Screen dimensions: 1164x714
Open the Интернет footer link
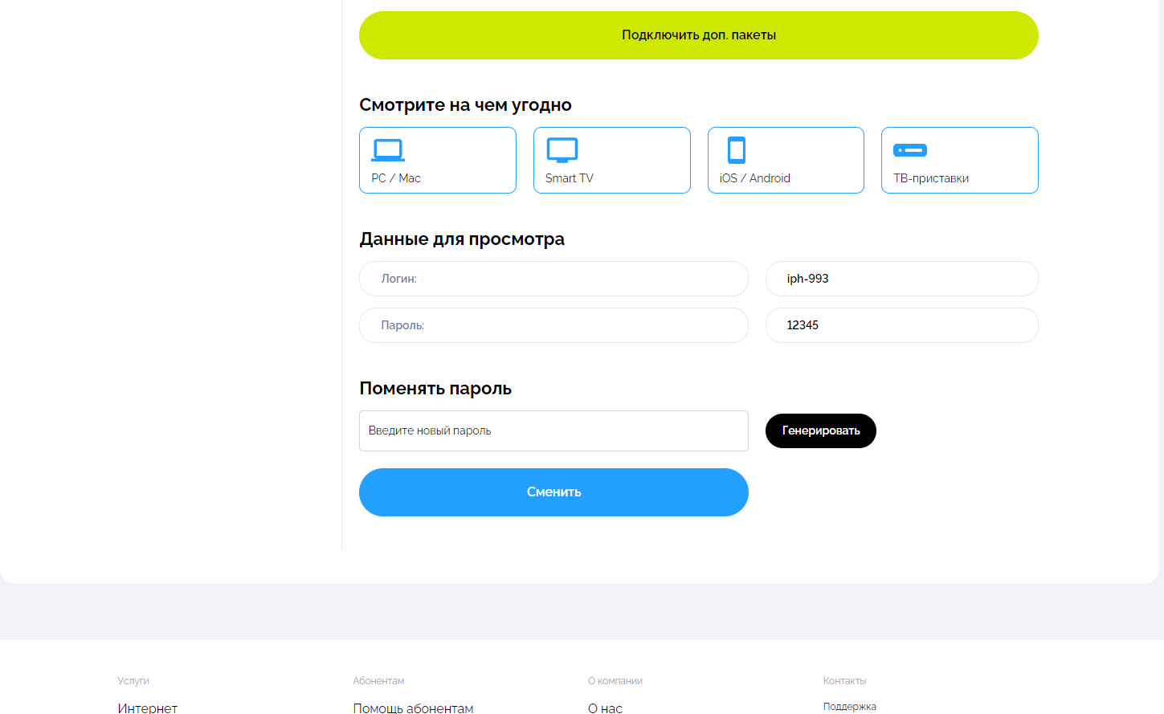pos(148,708)
